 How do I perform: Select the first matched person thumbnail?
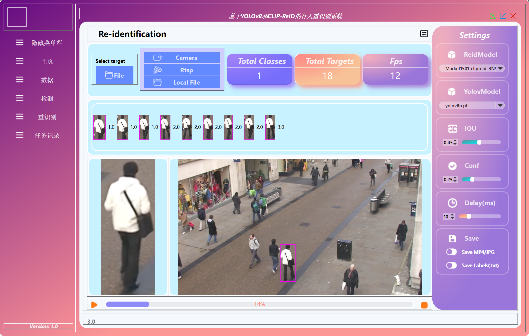pos(99,127)
